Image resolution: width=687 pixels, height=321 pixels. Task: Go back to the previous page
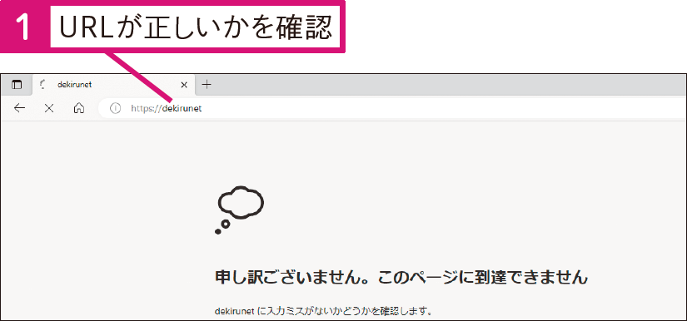click(20, 108)
